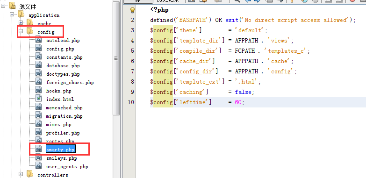Collapse the 源文件 root node

coord(3,6)
